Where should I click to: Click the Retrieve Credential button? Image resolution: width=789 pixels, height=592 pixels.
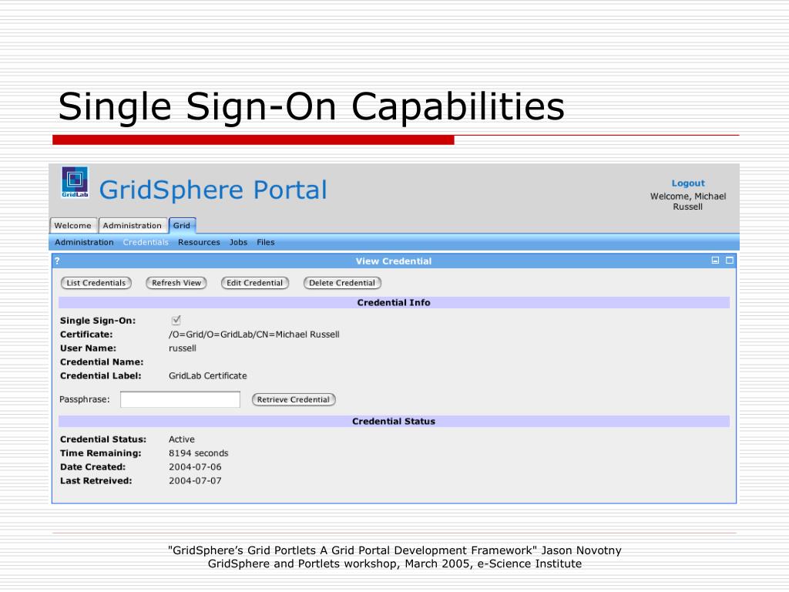(x=294, y=400)
